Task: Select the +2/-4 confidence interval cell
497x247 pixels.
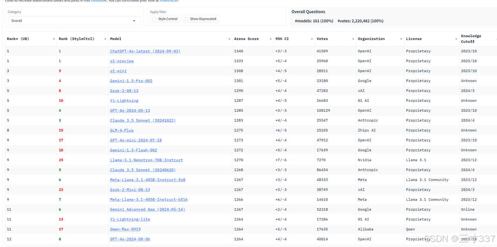Action: coord(281,210)
